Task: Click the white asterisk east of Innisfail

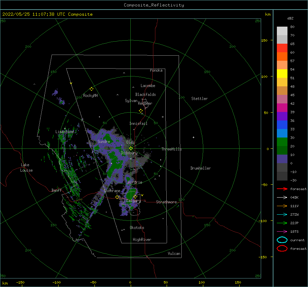Action: click(x=163, y=117)
